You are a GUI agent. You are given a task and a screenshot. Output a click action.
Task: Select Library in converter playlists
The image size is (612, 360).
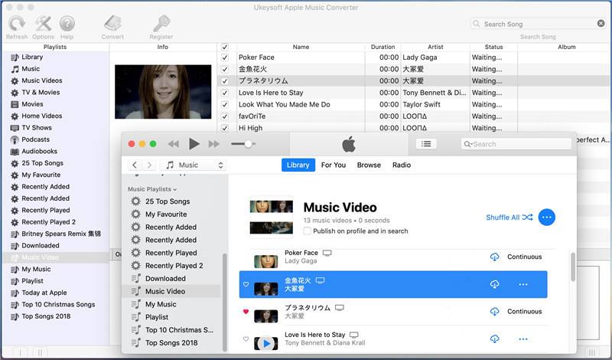(32, 57)
